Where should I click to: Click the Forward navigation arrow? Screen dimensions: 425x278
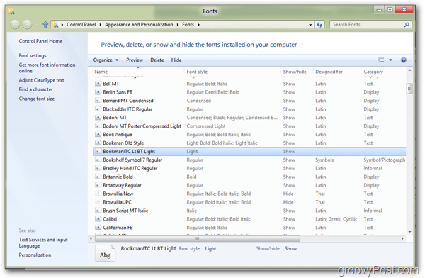(27, 25)
